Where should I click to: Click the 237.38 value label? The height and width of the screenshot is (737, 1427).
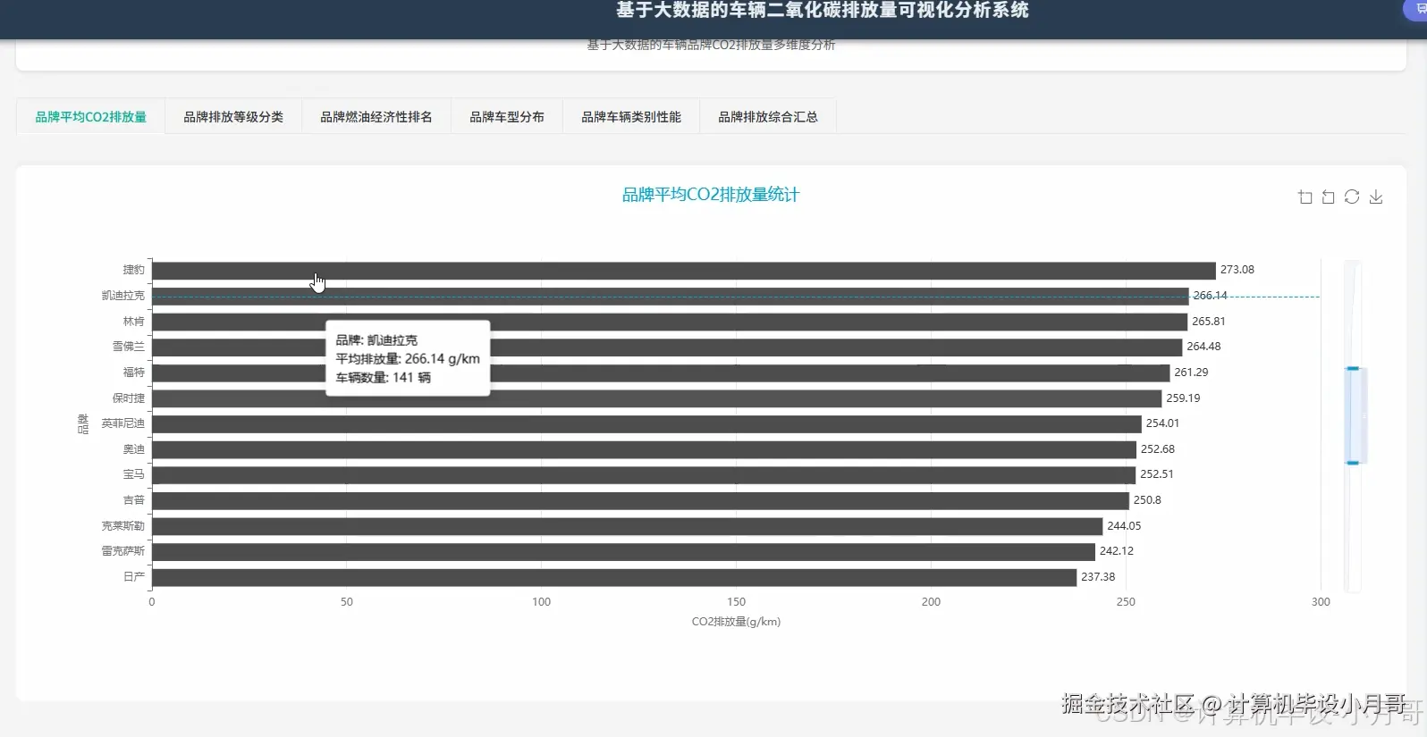tap(1098, 577)
